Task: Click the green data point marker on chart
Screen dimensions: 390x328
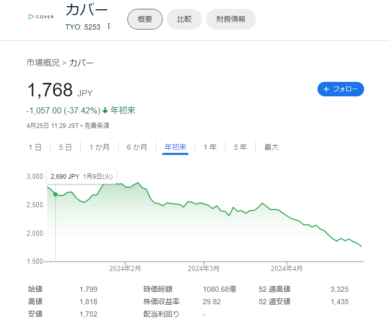Action: coord(55,194)
